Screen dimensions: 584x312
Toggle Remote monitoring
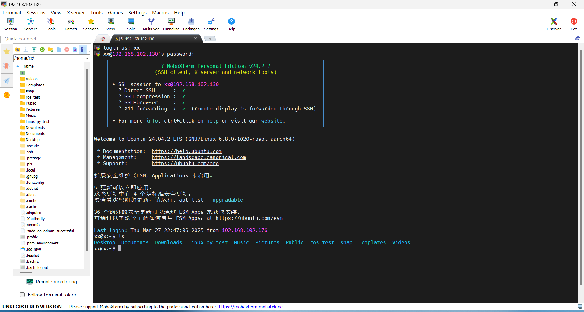click(x=52, y=282)
